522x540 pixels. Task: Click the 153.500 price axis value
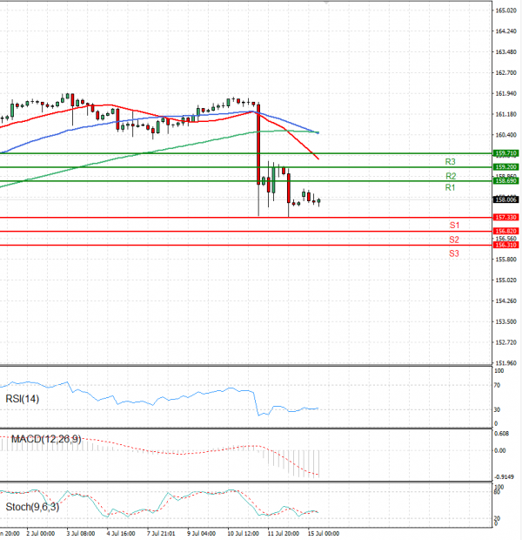tap(505, 321)
